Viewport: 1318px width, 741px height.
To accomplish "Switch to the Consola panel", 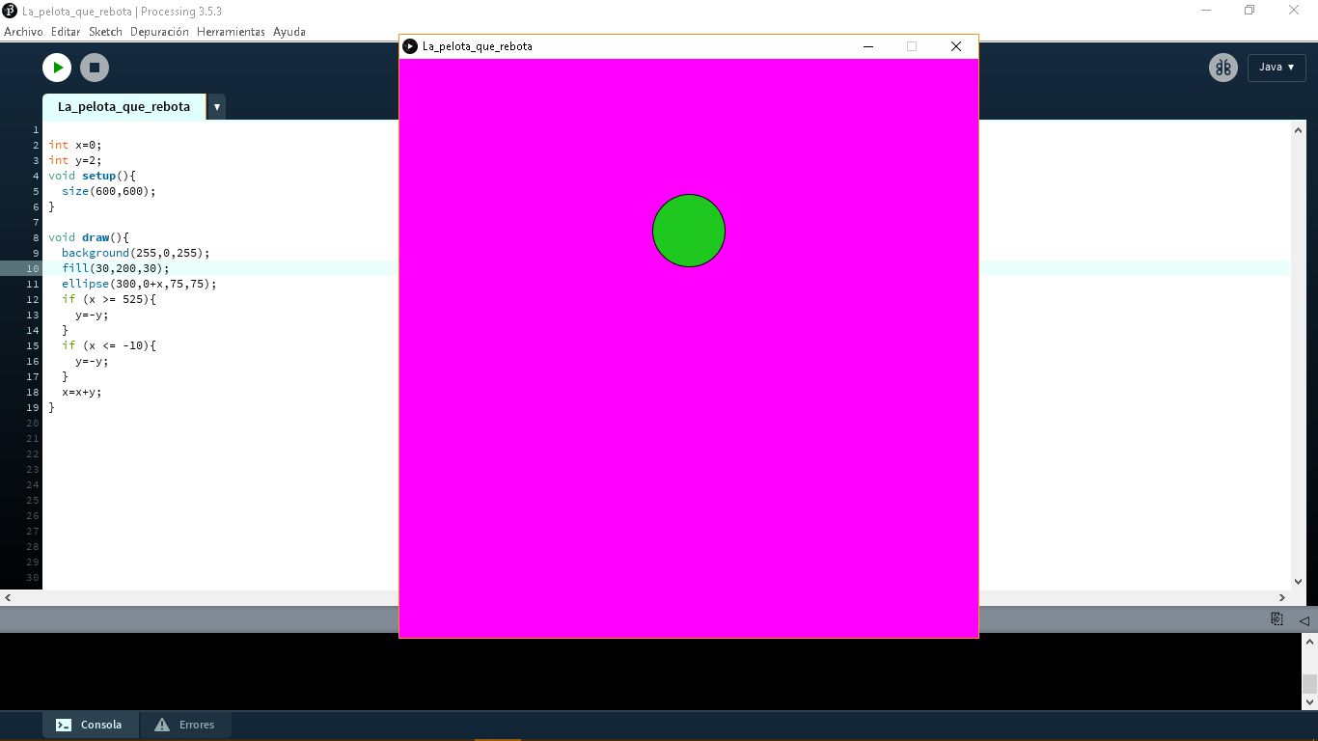I will pos(90,725).
